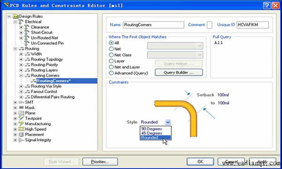Choose the Net Class radio option
The width and height of the screenshot is (282, 169).
111,55
